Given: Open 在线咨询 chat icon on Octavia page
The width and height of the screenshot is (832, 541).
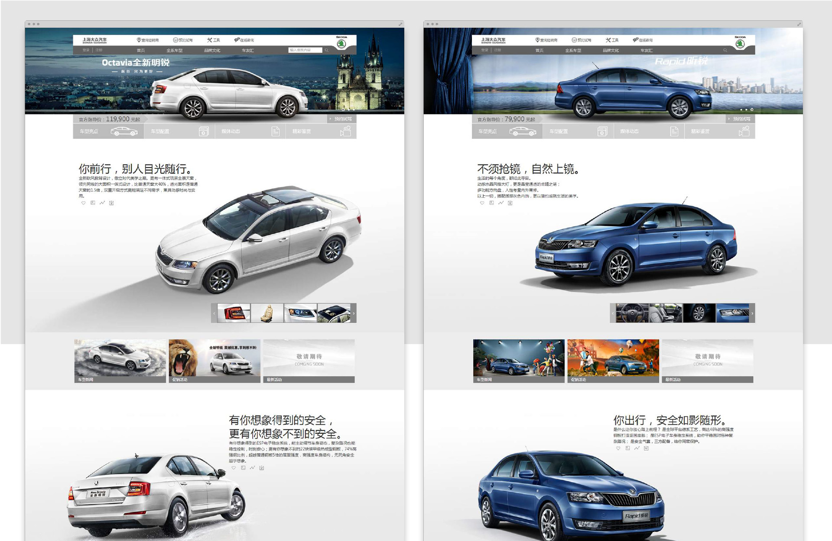Looking at the screenshot, I should pyautogui.click(x=237, y=40).
